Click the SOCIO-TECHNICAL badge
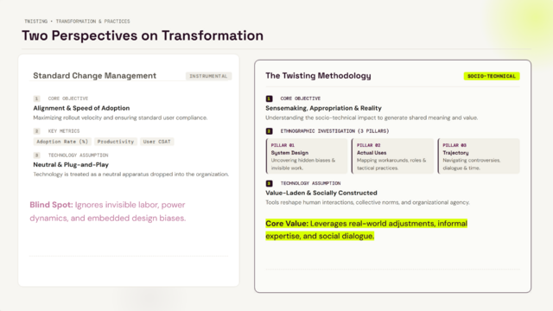Image resolution: width=553 pixels, height=311 pixels. [492, 76]
